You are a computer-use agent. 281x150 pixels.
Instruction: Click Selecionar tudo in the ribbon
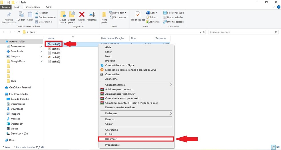[x=174, y=13]
